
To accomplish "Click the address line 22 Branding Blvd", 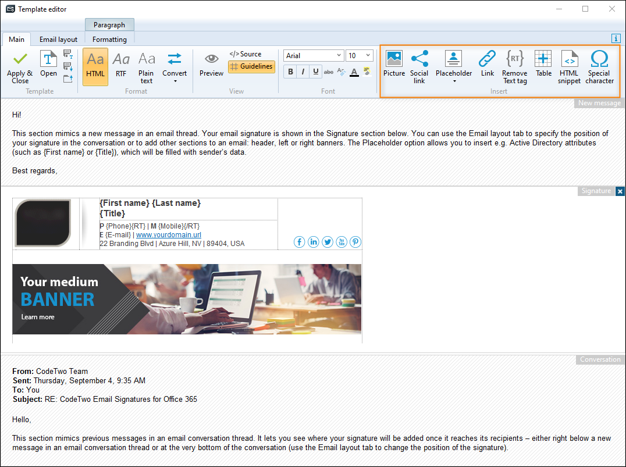I will pos(172,244).
